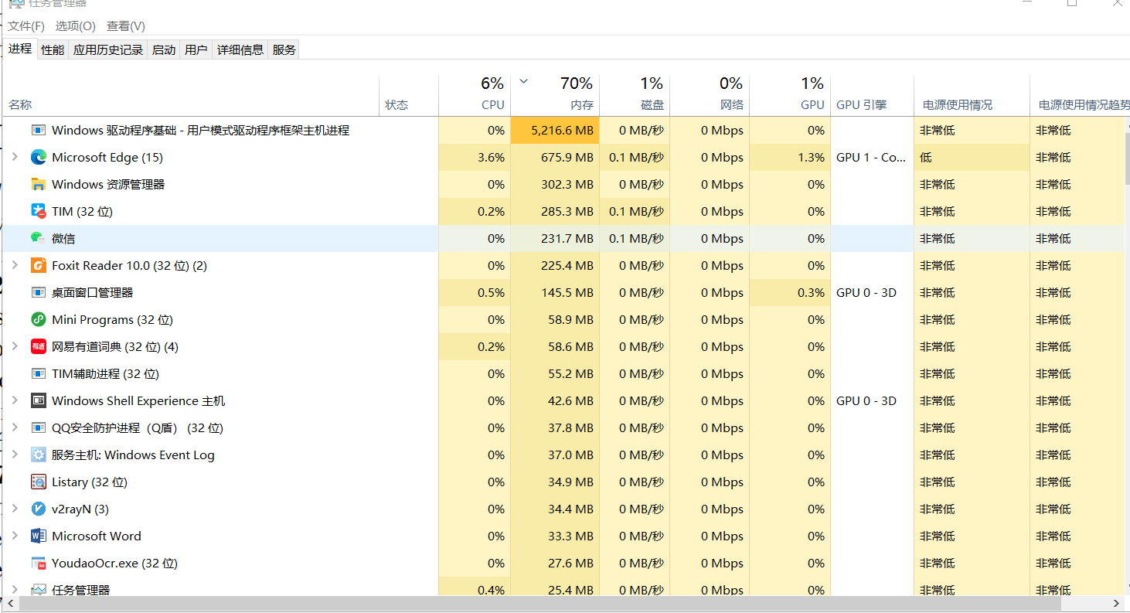Click the Microsoft Word icon
The width and height of the screenshot is (1130, 613).
pyautogui.click(x=39, y=536)
